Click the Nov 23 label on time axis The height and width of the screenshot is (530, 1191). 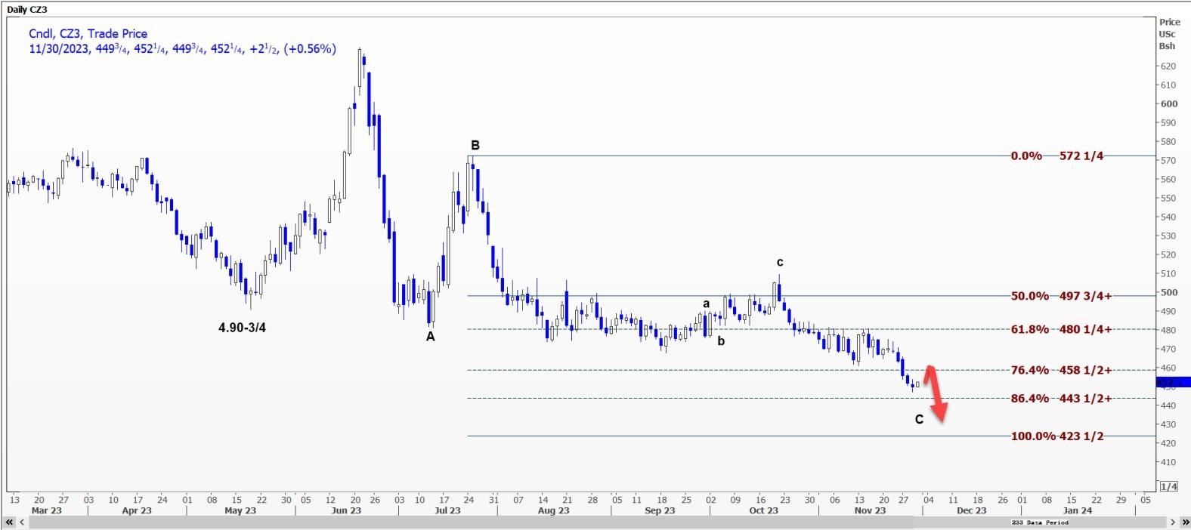tap(870, 510)
